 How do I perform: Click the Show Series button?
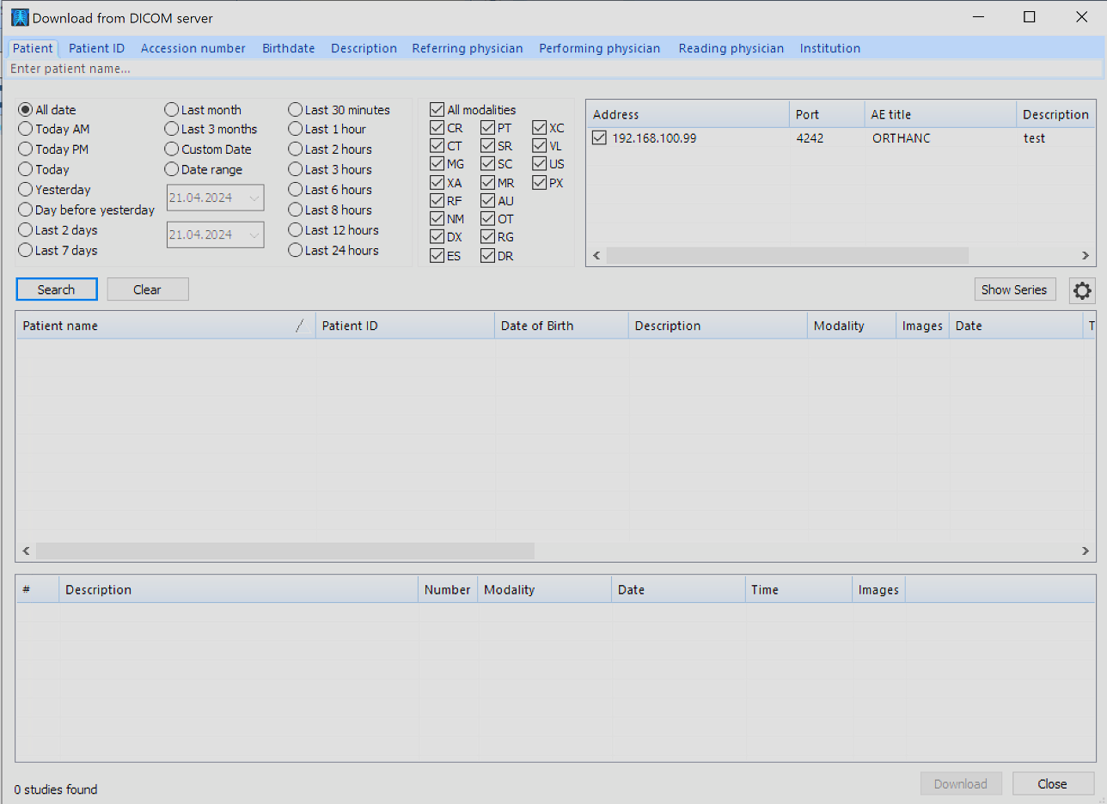pos(1014,289)
